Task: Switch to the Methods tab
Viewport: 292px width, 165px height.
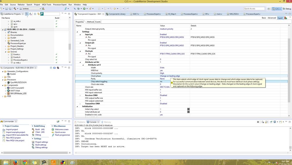Action: pyautogui.click(x=90, y=22)
